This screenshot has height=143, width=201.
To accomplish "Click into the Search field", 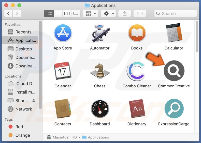I will (176, 13).
